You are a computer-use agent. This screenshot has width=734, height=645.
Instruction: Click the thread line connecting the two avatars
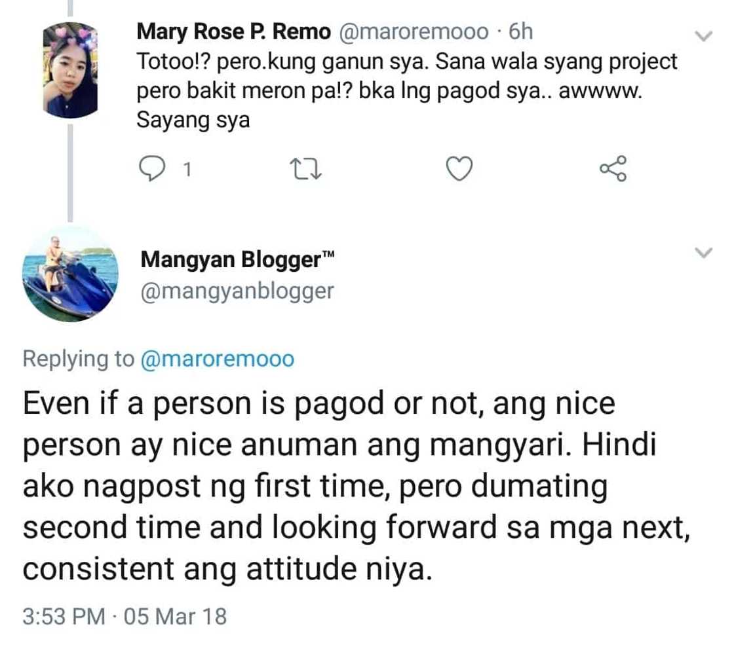click(71, 177)
